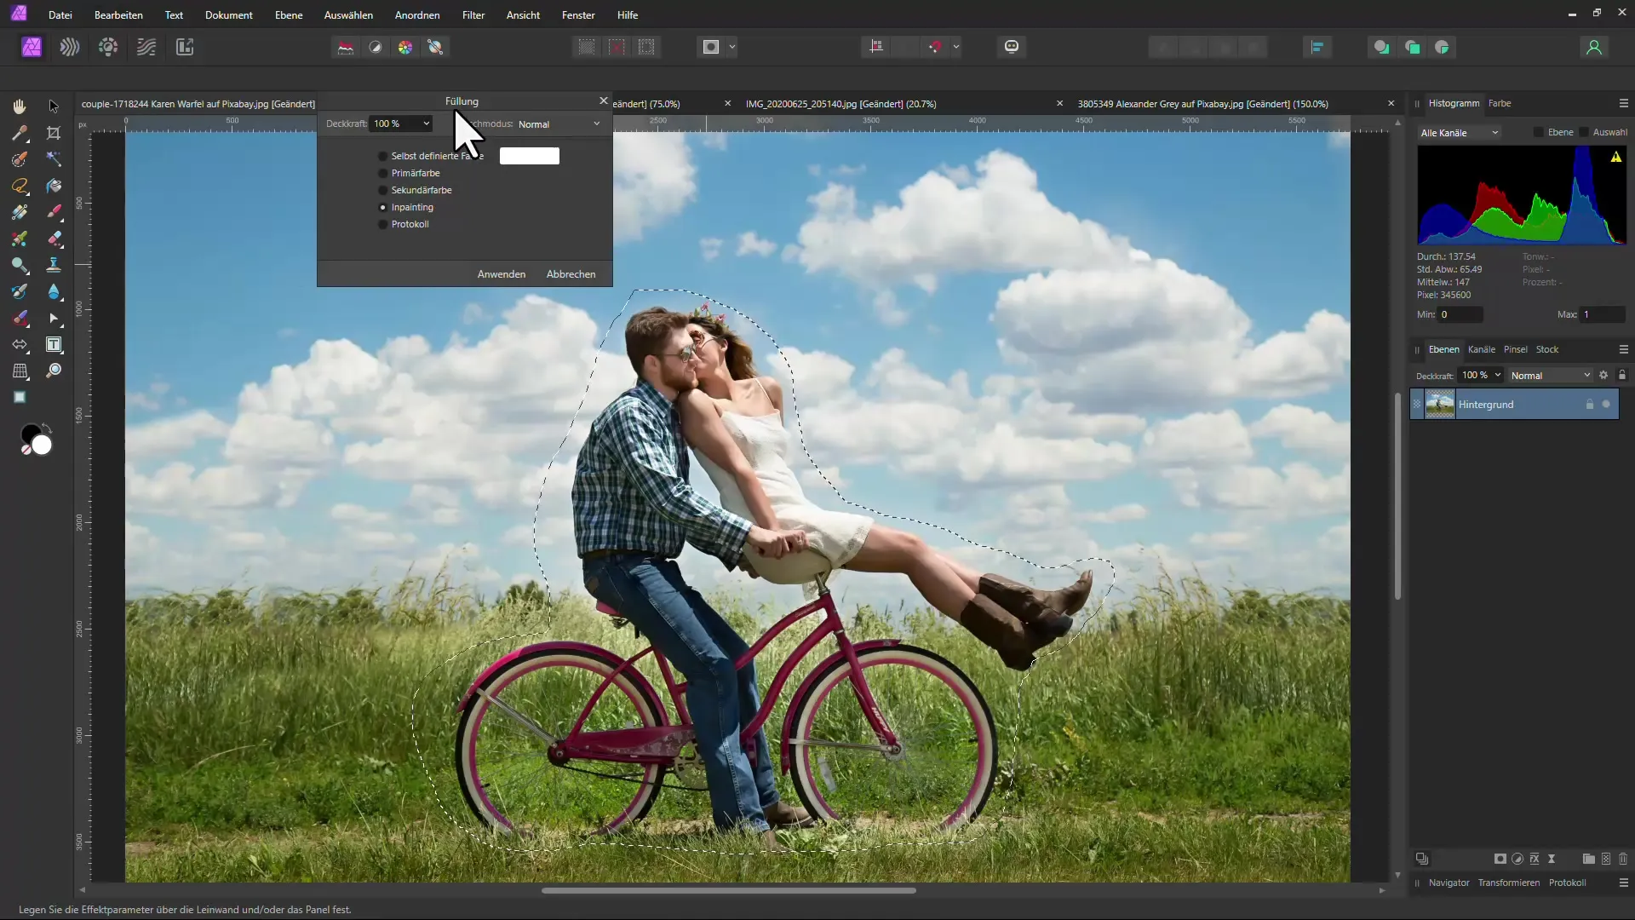The image size is (1635, 920).
Task: Open the 'Alle Kanäle' channel dropdown
Action: point(1460,133)
